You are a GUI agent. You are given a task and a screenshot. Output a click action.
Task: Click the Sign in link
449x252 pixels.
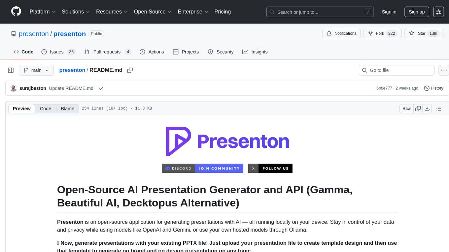point(389,12)
